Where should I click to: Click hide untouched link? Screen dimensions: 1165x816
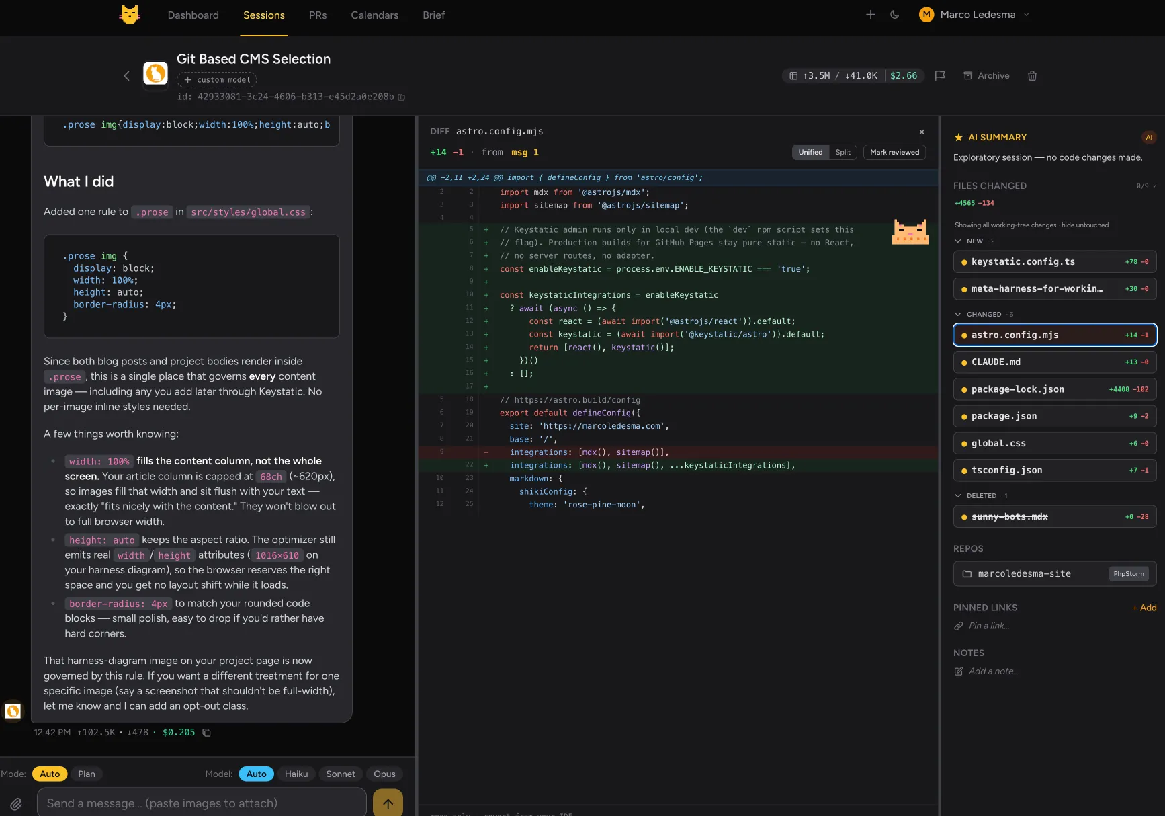pyautogui.click(x=1085, y=225)
